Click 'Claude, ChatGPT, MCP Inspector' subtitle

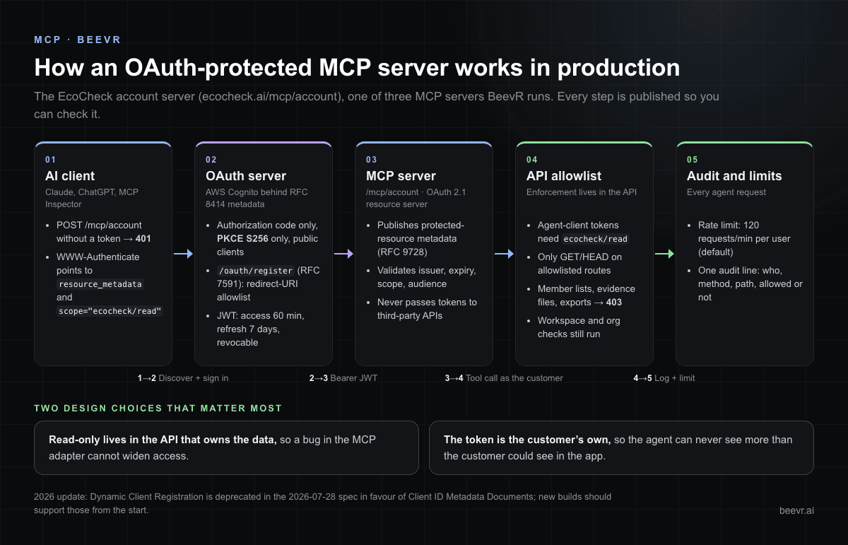coord(93,198)
